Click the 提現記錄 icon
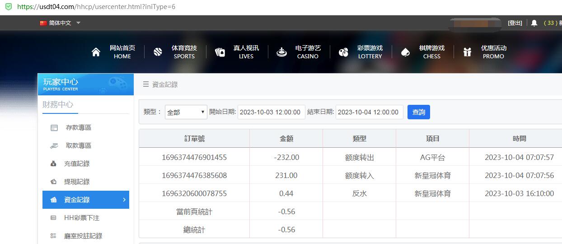The image size is (562, 244). (53, 182)
